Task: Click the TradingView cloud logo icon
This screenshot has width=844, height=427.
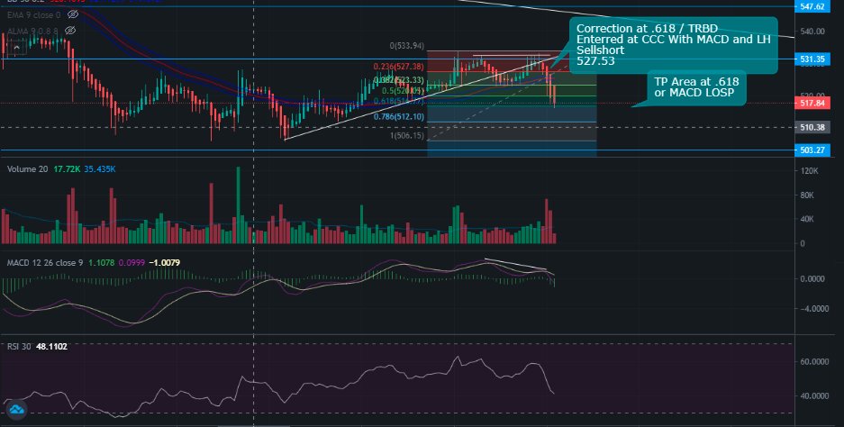Action: tap(17, 410)
